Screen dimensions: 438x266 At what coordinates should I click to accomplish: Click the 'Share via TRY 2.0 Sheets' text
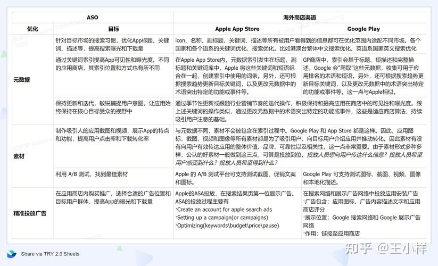pos(50,254)
